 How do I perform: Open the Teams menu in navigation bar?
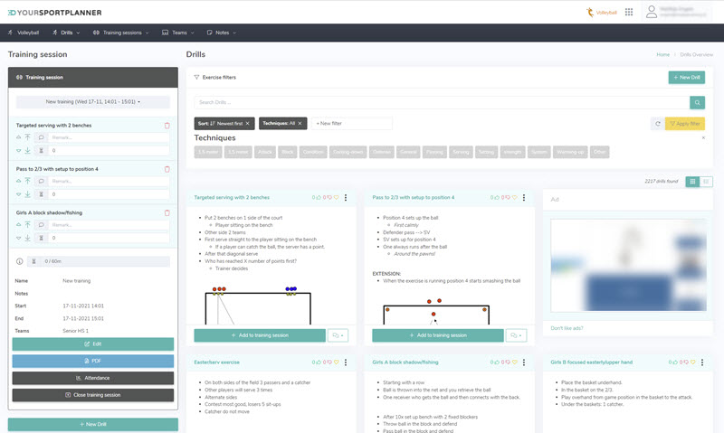[x=178, y=33]
